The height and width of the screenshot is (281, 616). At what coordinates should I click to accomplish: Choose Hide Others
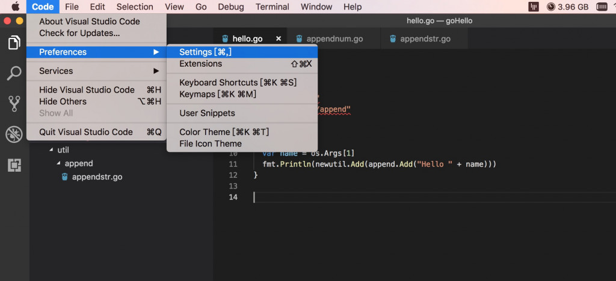click(x=96, y=101)
